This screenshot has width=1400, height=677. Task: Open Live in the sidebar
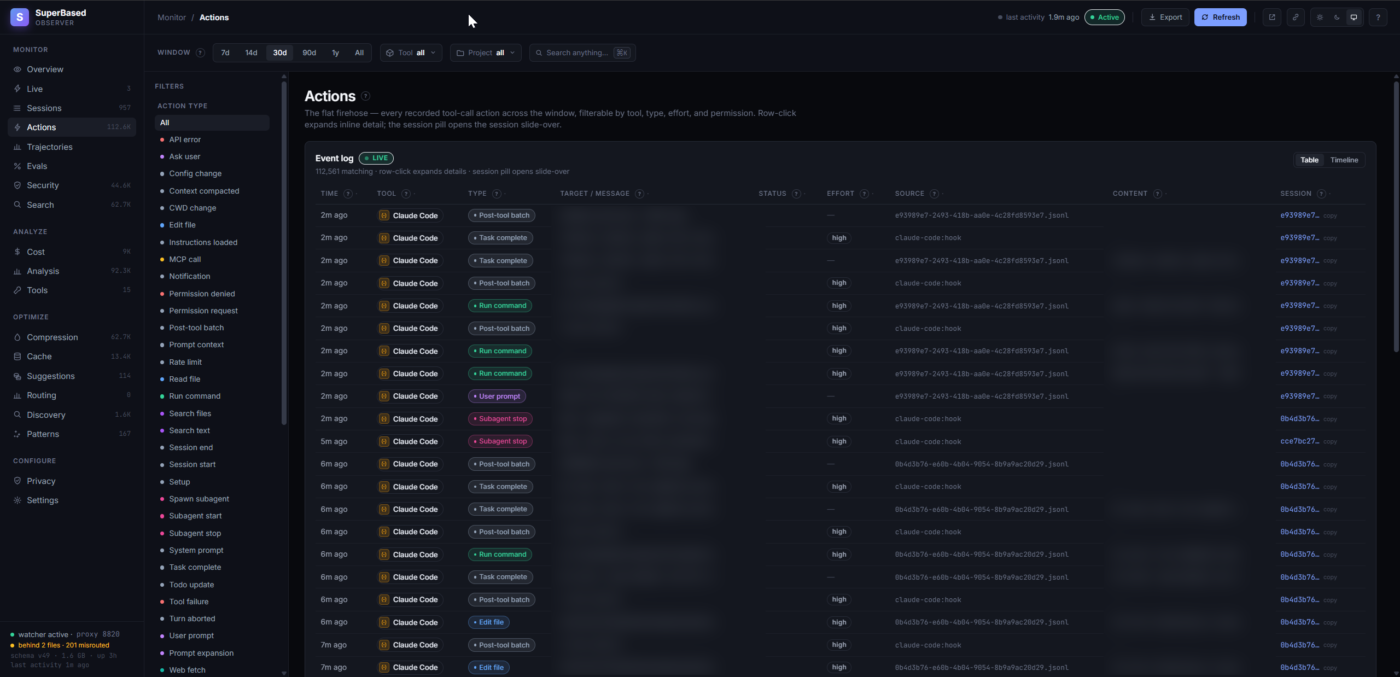[72, 89]
